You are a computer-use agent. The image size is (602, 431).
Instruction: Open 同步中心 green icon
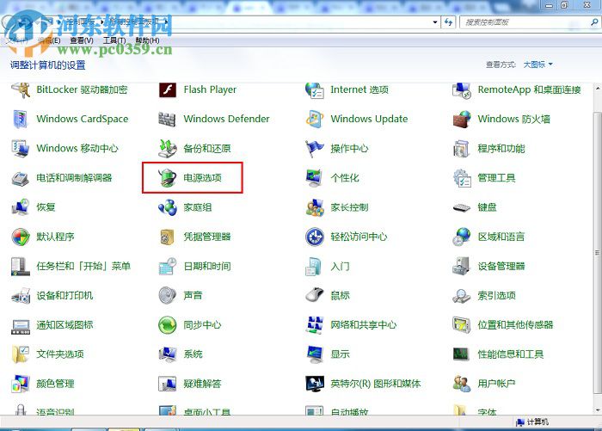pyautogui.click(x=168, y=325)
